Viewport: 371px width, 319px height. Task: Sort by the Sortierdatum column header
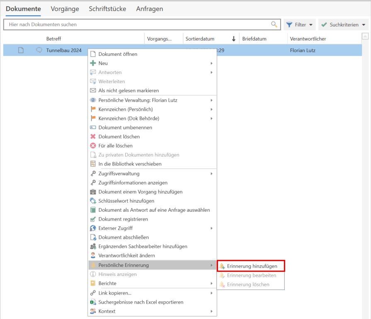[x=200, y=39]
